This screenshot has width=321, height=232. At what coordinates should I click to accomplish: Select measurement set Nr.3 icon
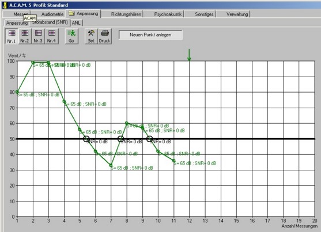[38, 36]
